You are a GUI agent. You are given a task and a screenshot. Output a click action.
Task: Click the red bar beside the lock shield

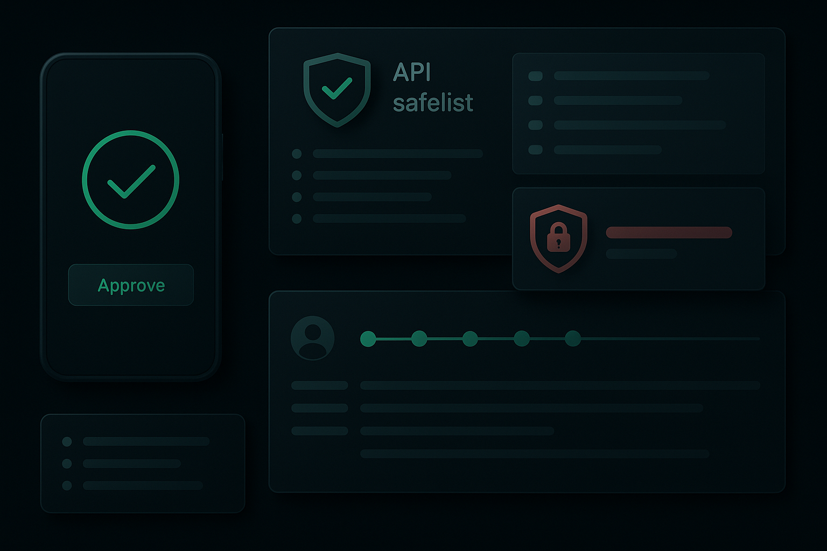pyautogui.click(x=669, y=232)
